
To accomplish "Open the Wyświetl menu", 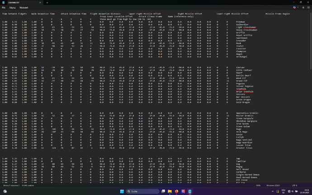I will (x=24, y=8).
